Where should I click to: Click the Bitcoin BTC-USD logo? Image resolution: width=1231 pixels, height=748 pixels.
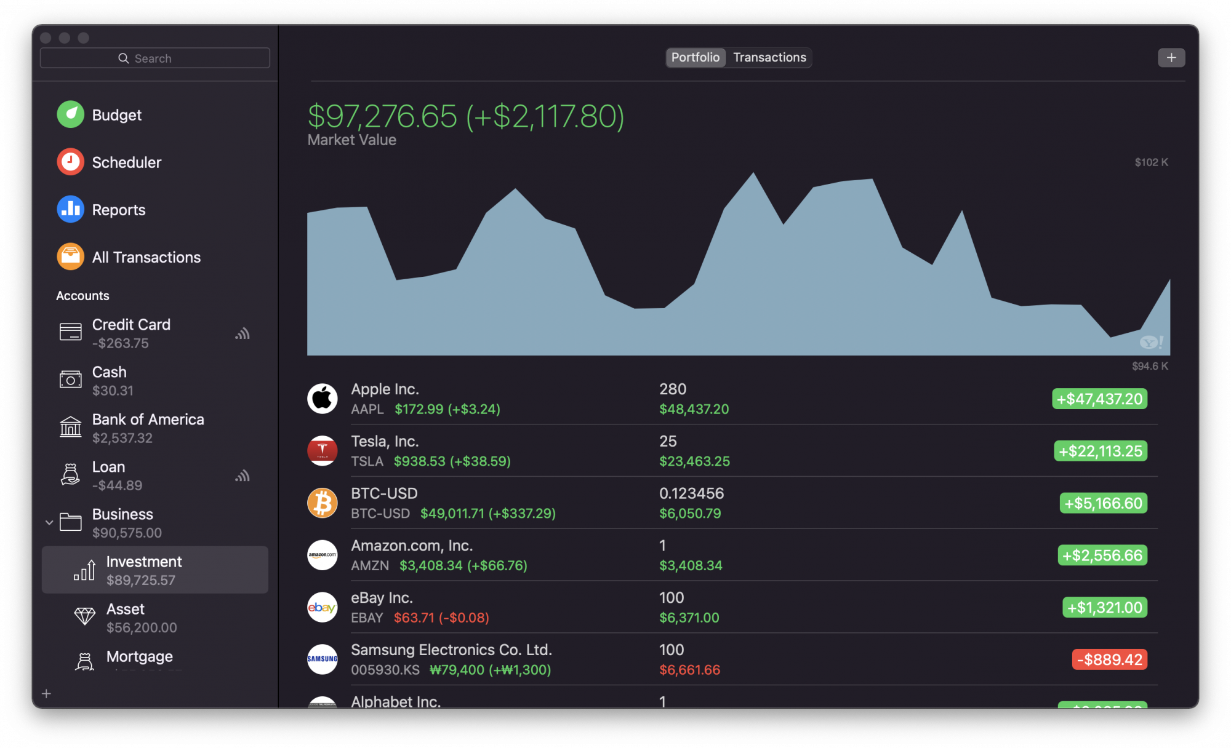(322, 503)
